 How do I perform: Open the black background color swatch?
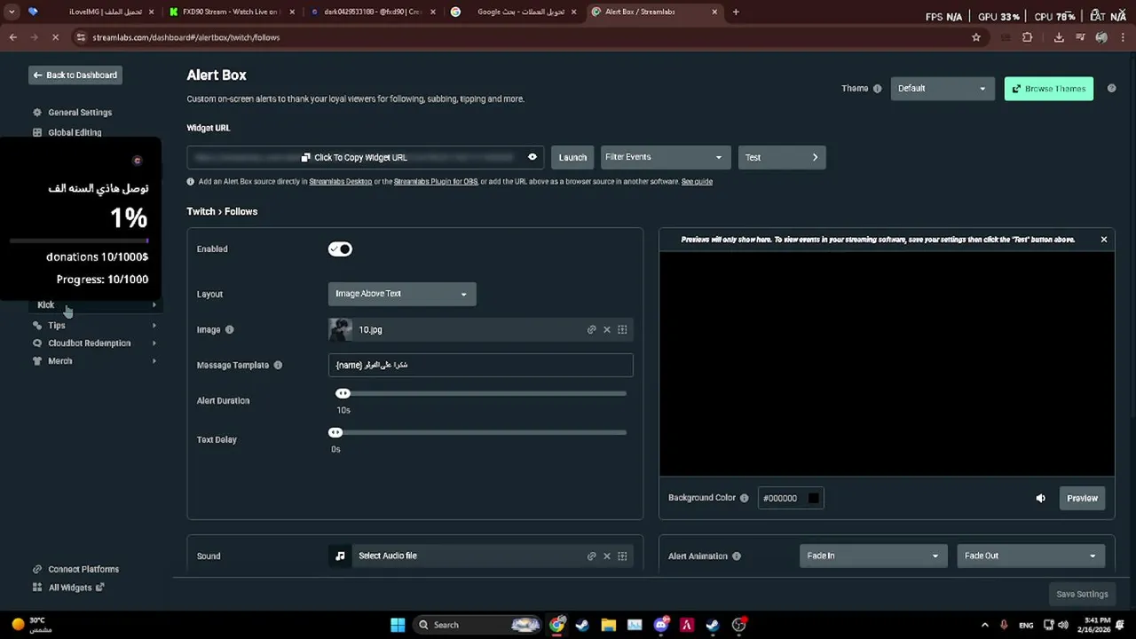click(813, 498)
